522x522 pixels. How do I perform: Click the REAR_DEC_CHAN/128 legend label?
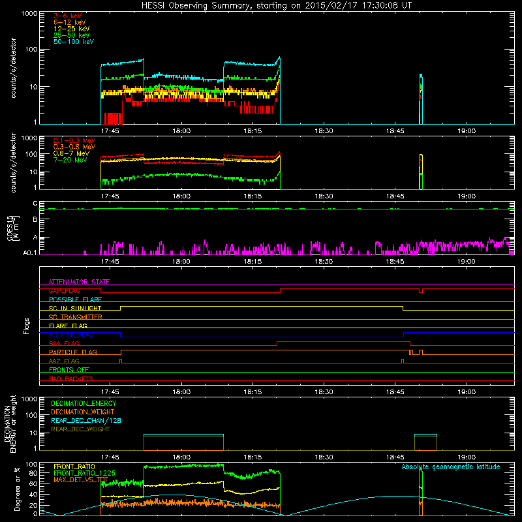[x=86, y=421]
